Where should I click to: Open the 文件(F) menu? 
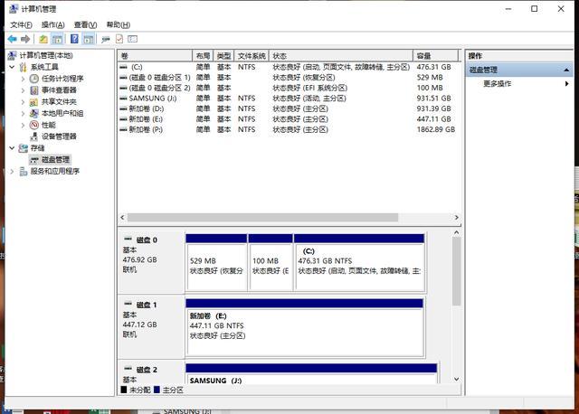click(x=20, y=25)
